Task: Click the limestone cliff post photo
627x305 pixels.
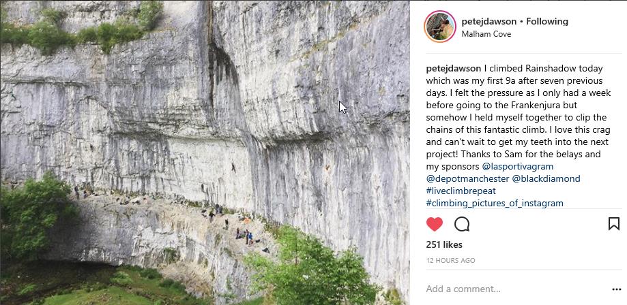Action: pyautogui.click(x=205, y=102)
